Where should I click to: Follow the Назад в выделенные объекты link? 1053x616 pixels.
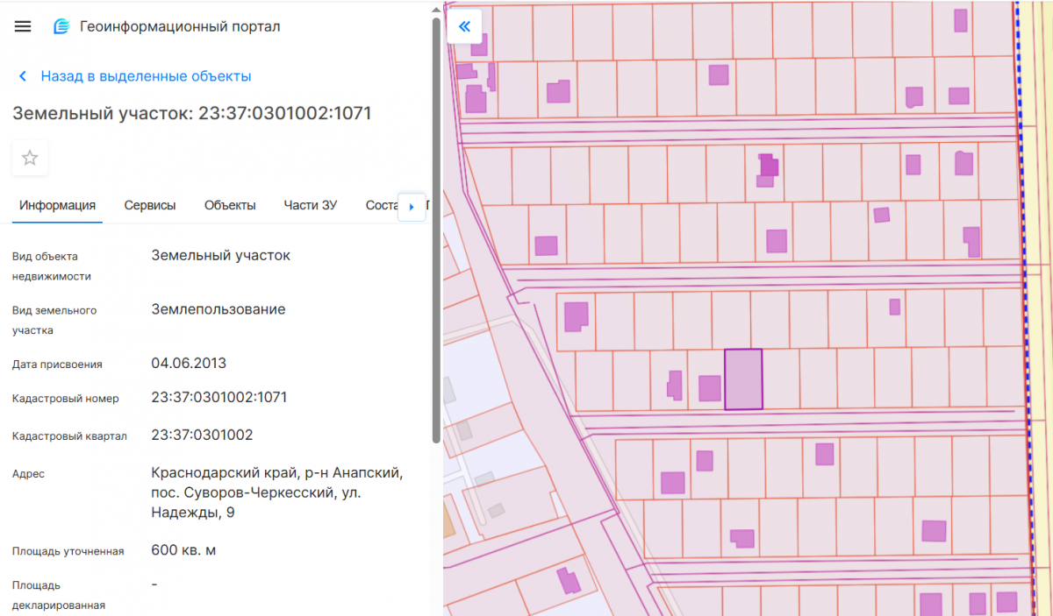(146, 76)
